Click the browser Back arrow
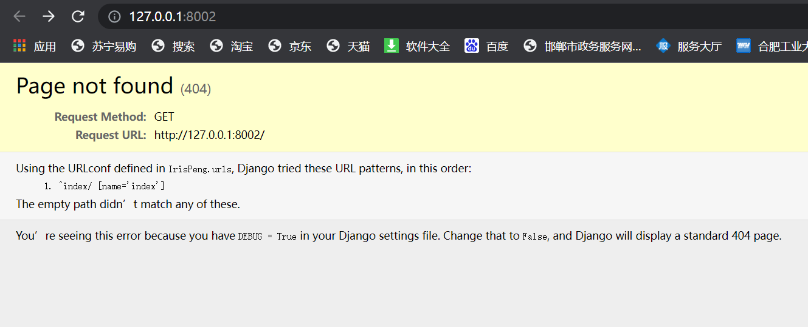 click(19, 16)
